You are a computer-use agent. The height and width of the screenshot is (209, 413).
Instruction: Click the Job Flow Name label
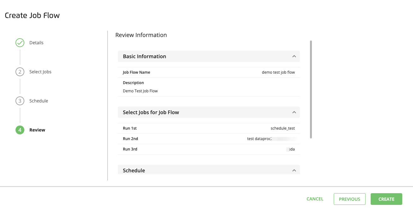point(137,72)
